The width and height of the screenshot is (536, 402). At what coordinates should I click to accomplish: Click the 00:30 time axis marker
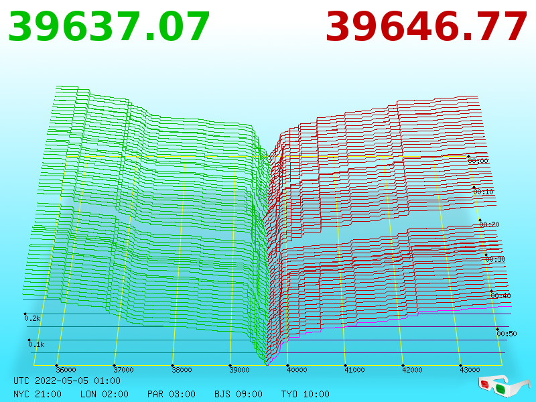click(495, 259)
